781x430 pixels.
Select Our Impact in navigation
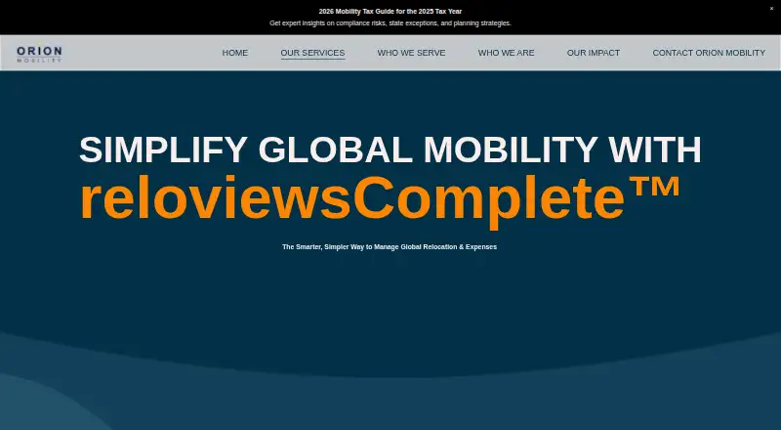(x=594, y=53)
